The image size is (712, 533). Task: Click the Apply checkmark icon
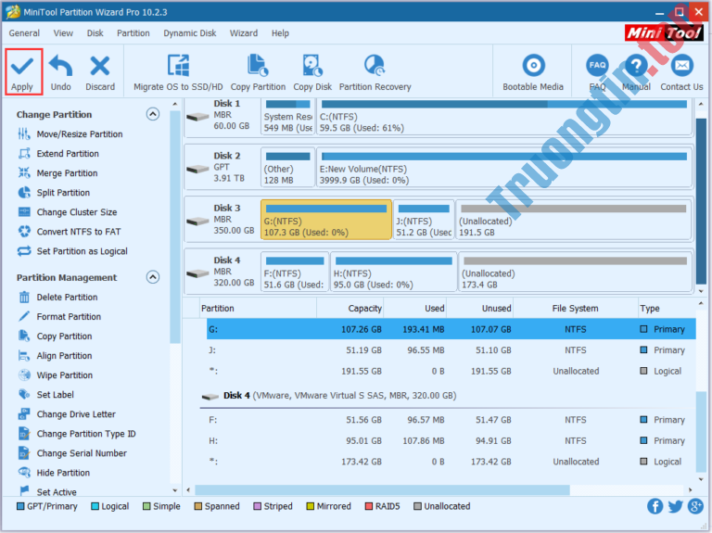click(x=22, y=67)
